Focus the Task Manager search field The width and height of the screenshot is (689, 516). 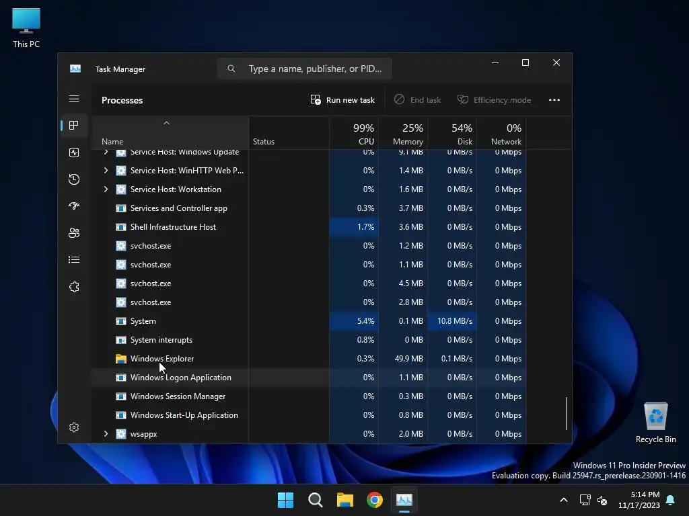tap(305, 69)
